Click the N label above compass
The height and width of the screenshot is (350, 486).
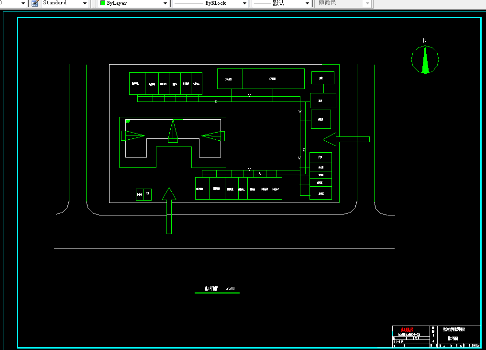click(425, 41)
